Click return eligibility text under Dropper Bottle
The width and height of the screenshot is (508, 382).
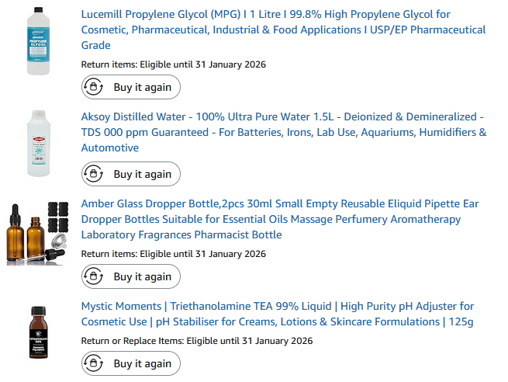[x=173, y=254]
